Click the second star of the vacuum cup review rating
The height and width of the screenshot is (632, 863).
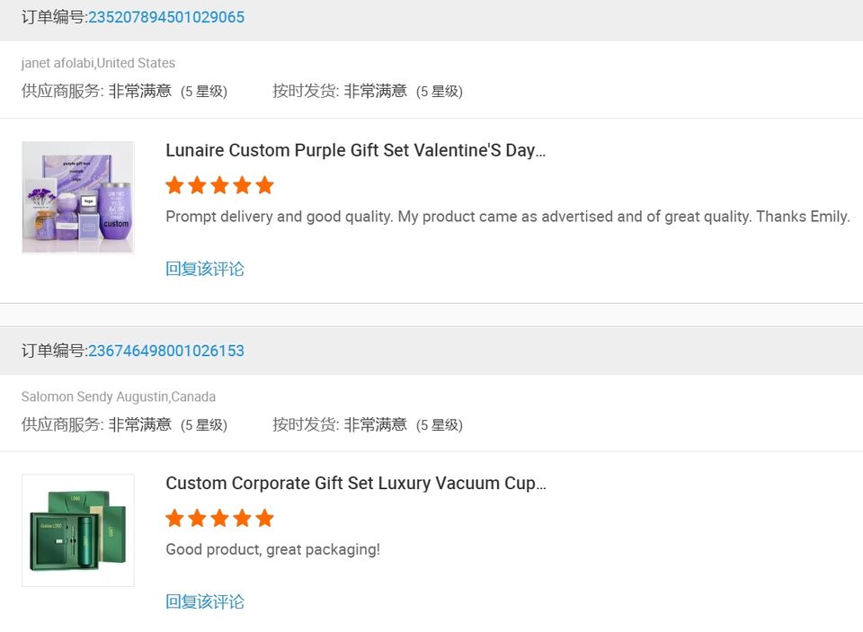click(197, 518)
